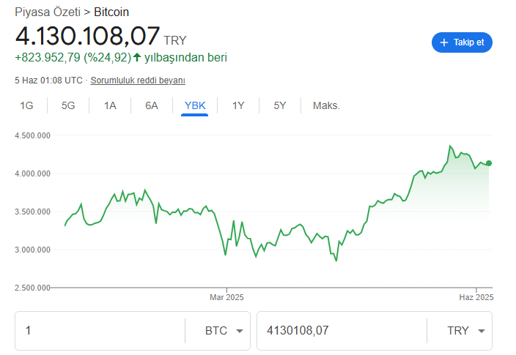516x355 pixels.
Task: Follow Bitcoin with the Takip et button
Action: pyautogui.click(x=462, y=42)
